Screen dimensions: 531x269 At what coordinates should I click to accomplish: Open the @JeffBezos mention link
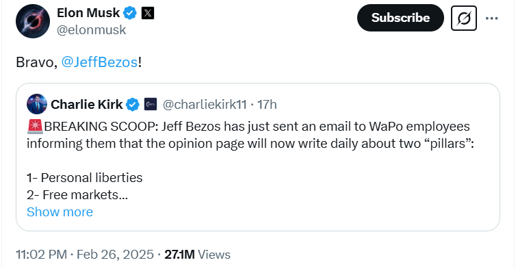click(x=99, y=62)
